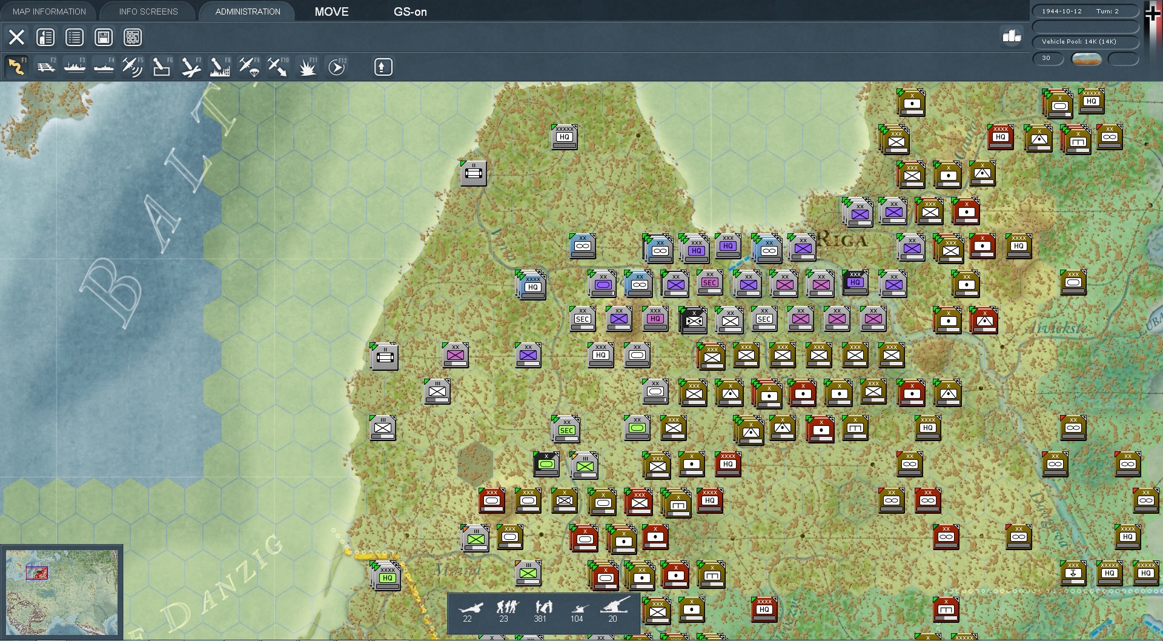Select the F3 naval transport mode

75,67
